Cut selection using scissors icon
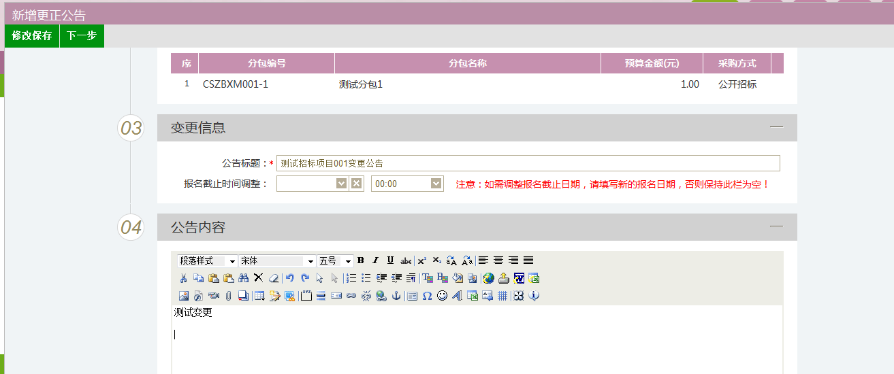894x374 pixels. (x=183, y=278)
